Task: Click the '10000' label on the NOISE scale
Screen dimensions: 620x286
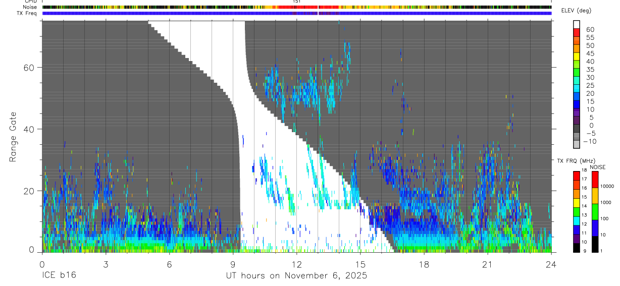Action: click(x=607, y=186)
